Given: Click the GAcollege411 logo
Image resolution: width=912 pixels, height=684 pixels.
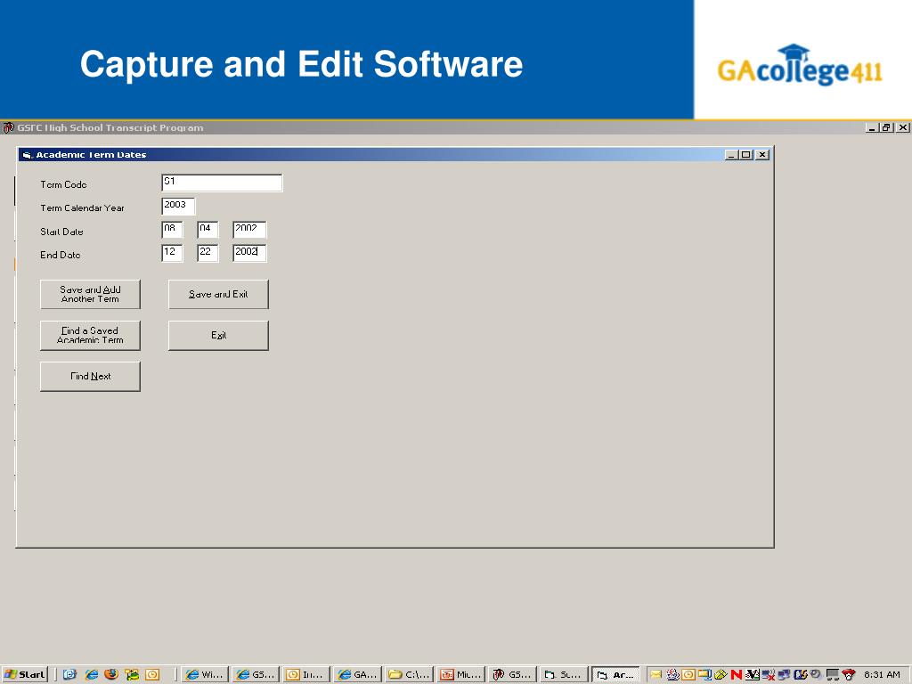Looking at the screenshot, I should [x=800, y=65].
